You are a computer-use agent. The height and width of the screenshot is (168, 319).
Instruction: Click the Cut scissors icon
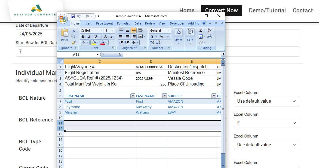coord(73,30)
